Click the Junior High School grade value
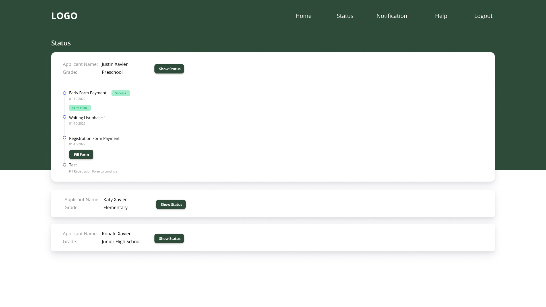 click(121, 241)
